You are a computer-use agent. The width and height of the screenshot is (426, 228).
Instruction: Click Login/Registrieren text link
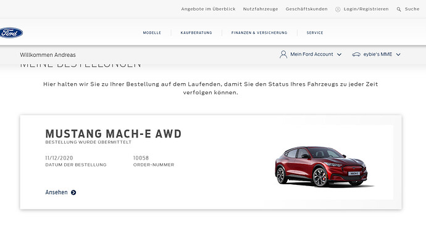[x=366, y=9]
